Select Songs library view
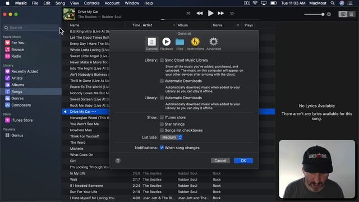The width and height of the screenshot is (359, 202). click(31, 91)
